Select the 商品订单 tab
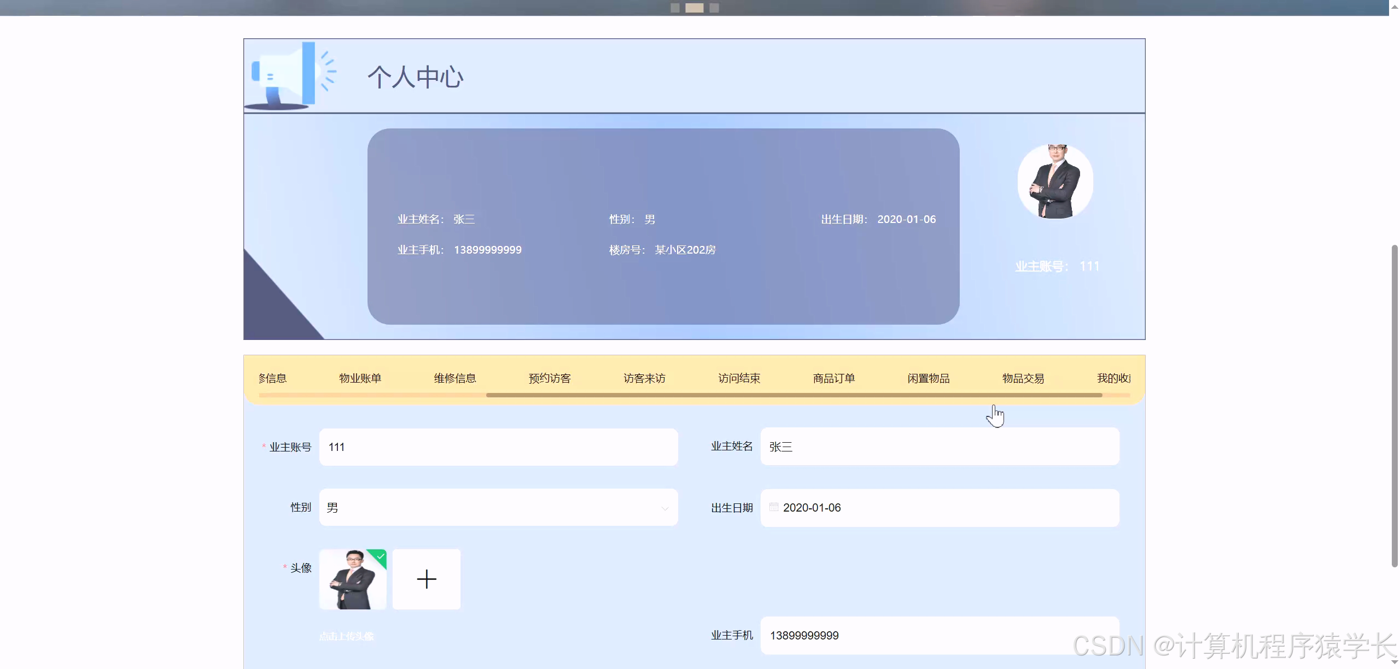The image size is (1400, 669). coord(833,378)
